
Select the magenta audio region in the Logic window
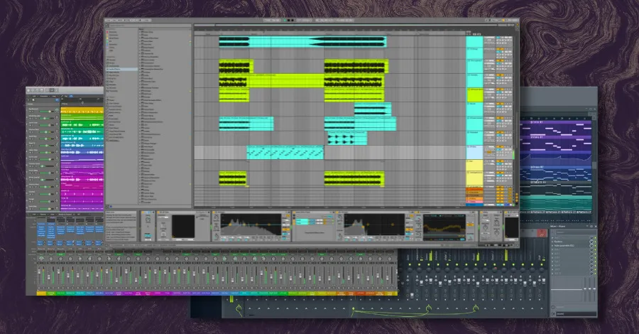(82, 180)
